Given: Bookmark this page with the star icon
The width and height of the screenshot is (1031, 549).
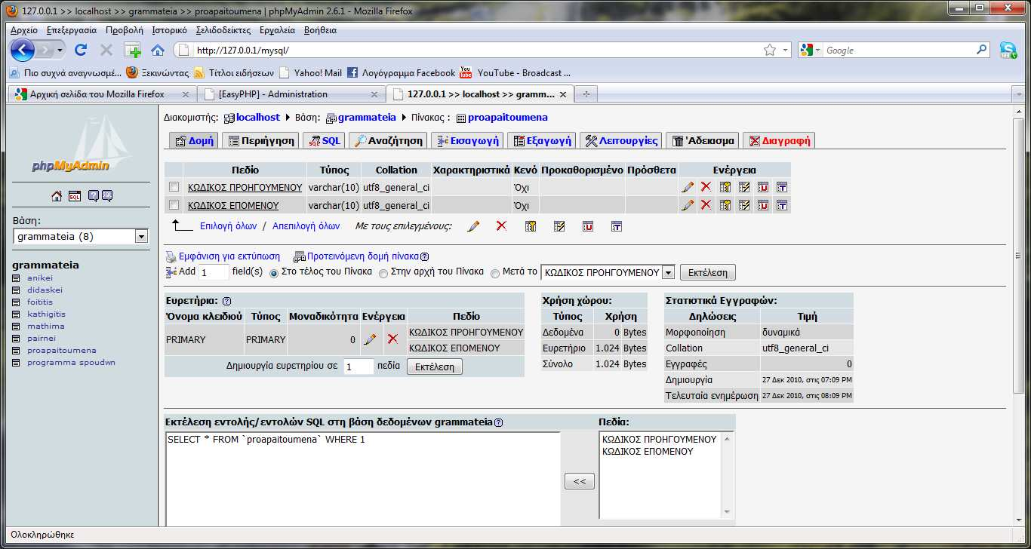Looking at the screenshot, I should tap(770, 51).
